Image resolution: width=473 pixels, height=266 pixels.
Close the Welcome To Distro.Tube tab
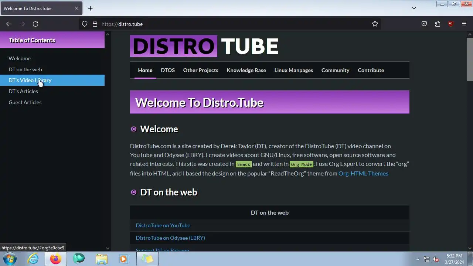pyautogui.click(x=76, y=8)
